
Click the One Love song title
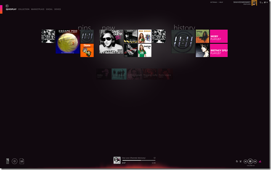tap(134, 158)
